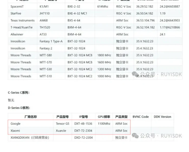Image resolution: width=189 pixels, height=152 pixels.
Task: Select the 1100Mhz frequency cell
Action: pos(104,124)
